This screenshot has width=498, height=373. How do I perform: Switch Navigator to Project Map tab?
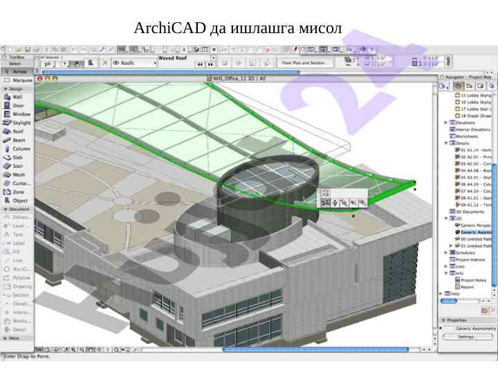(458, 86)
